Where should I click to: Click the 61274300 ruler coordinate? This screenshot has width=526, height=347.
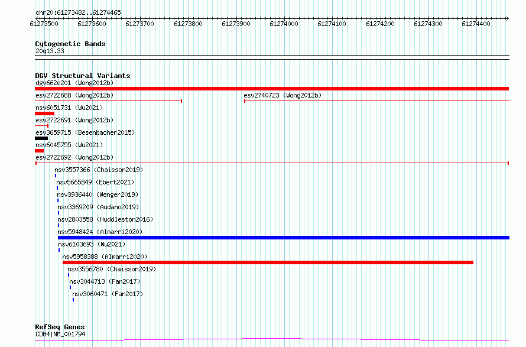pos(428,24)
